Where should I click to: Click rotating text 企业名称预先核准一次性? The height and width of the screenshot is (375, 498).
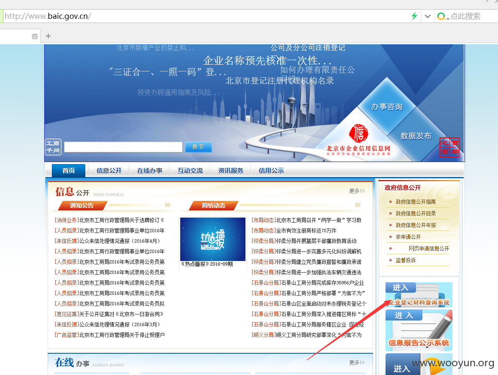tap(267, 60)
